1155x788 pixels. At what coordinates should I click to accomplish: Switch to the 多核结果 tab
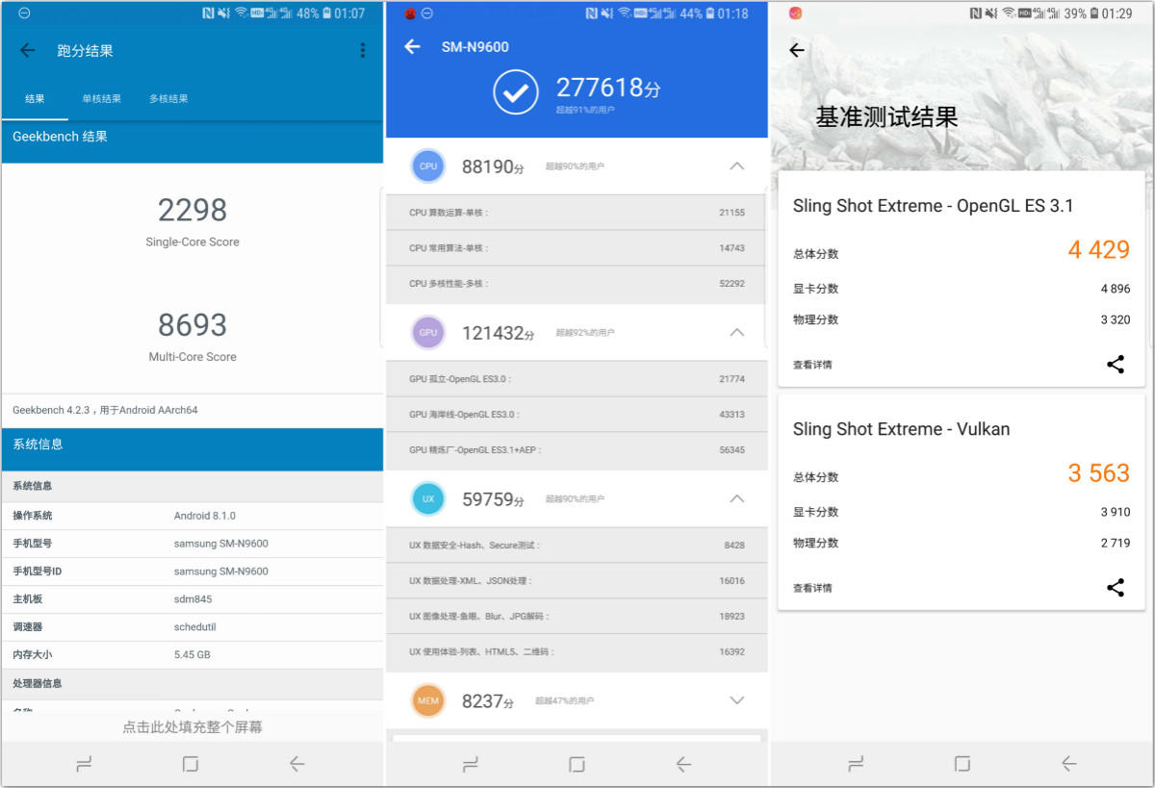click(x=168, y=99)
